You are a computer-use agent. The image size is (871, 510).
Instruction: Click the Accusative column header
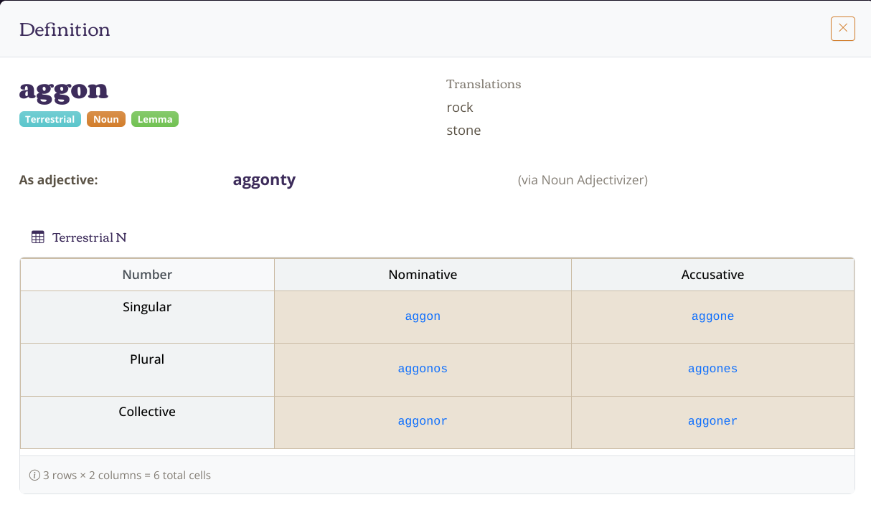click(x=712, y=275)
